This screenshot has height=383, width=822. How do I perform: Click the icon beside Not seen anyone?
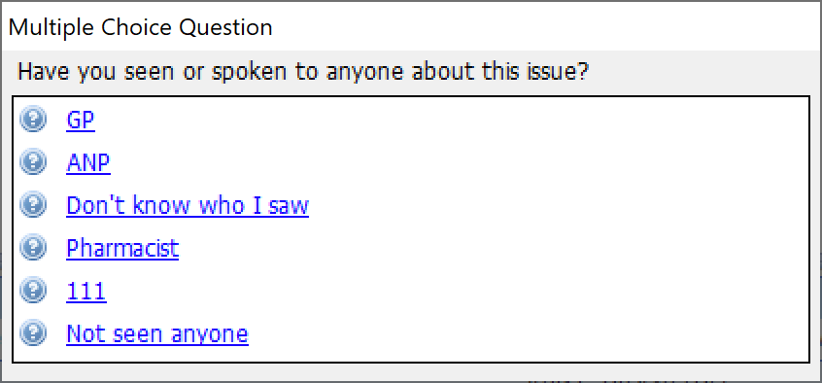click(x=32, y=332)
